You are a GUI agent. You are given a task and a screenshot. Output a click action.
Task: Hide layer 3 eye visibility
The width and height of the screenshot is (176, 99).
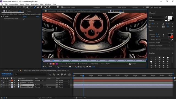click(x=2, y=85)
